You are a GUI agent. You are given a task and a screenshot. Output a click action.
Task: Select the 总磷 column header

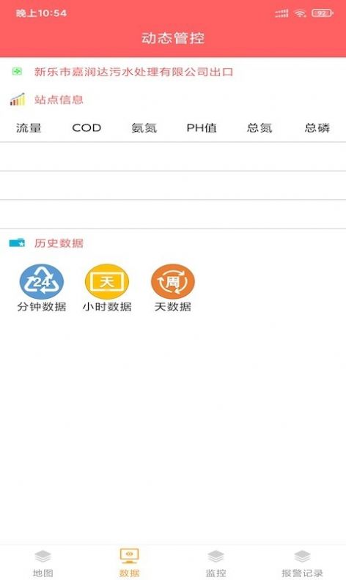pos(317,128)
